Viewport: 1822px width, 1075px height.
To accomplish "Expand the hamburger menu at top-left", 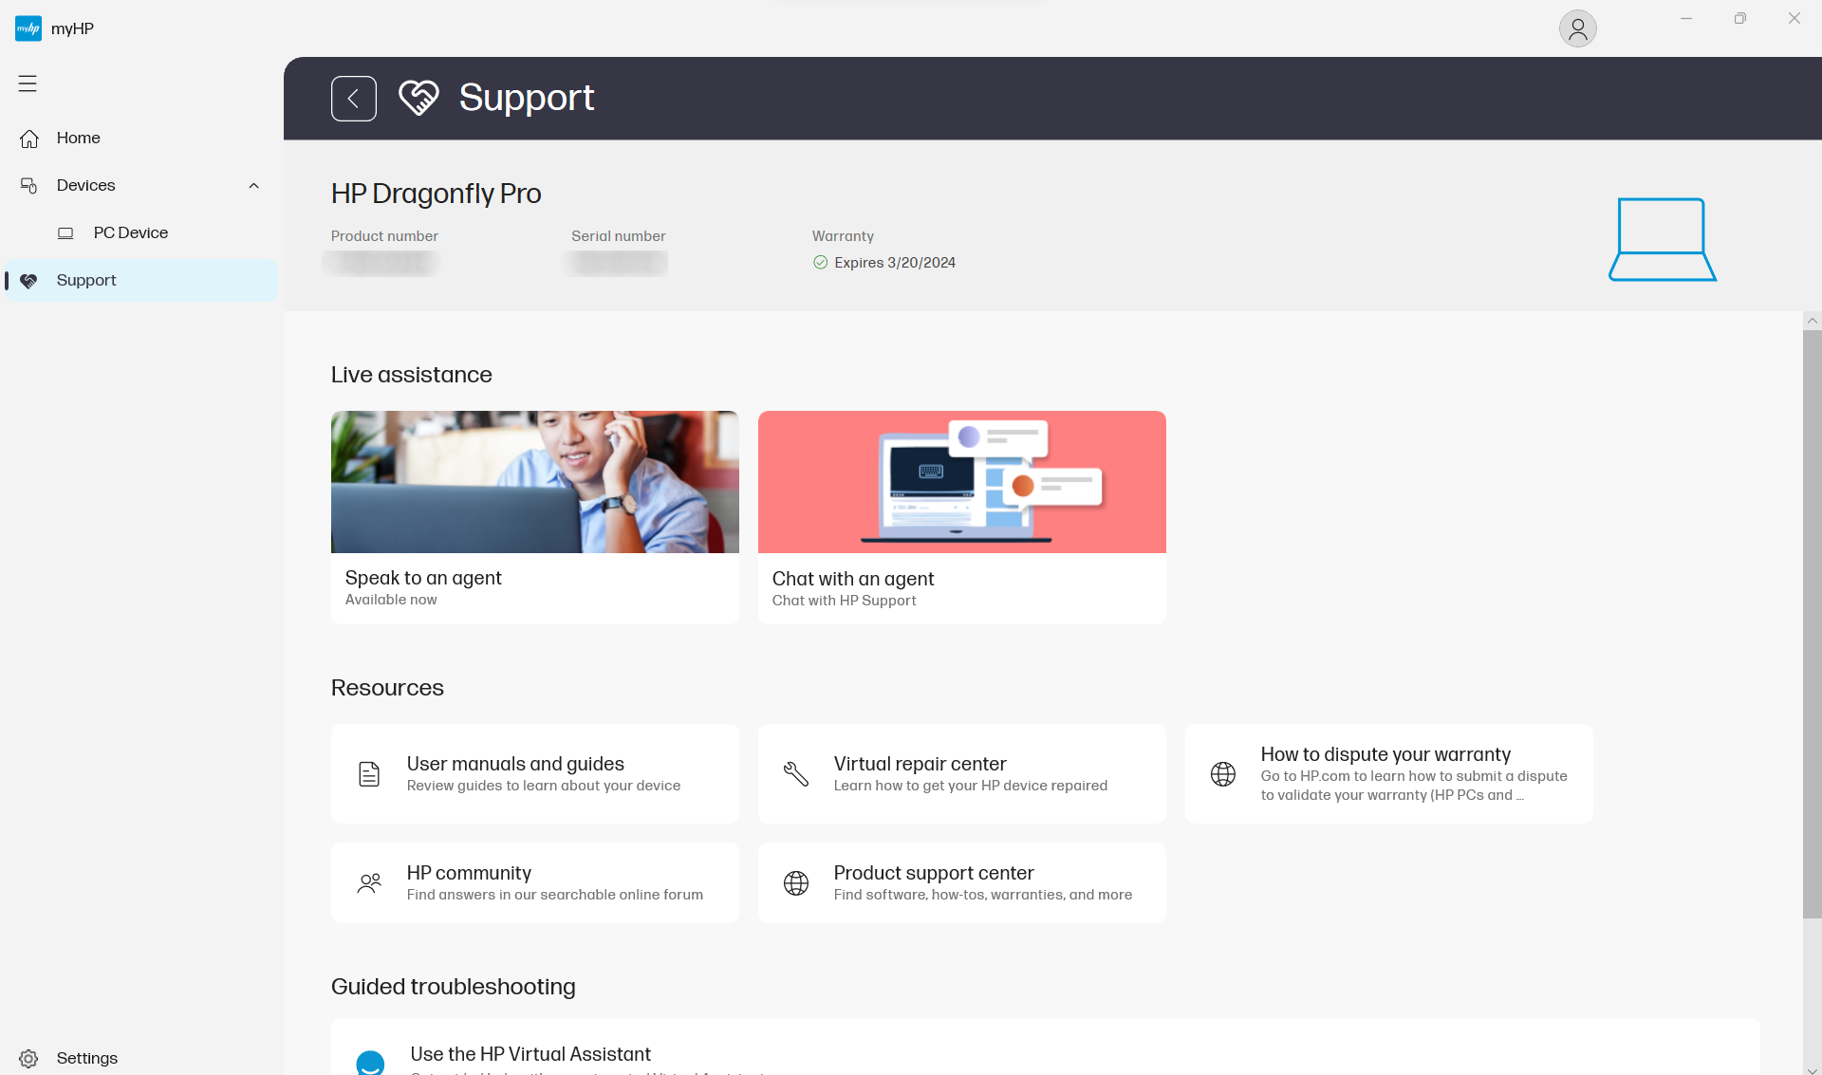I will [x=28, y=83].
